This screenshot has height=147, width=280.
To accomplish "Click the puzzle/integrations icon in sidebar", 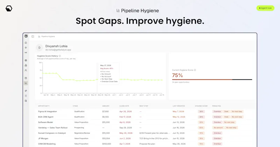I will pos(26,91).
